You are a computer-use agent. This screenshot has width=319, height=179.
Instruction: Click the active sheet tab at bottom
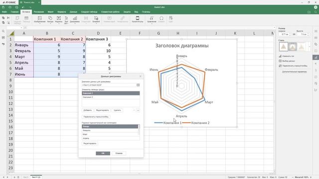pos(36,177)
